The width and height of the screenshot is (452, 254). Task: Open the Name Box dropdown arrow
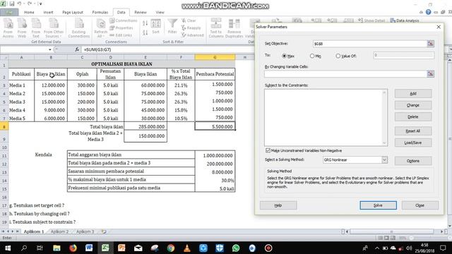50,49
